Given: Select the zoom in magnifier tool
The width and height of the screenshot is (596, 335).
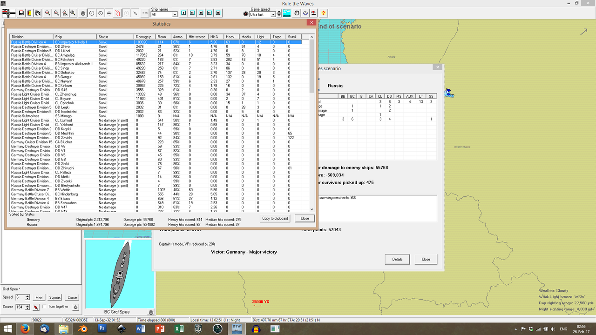Looking at the screenshot, I should coord(48,13).
